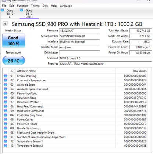The width and height of the screenshot is (153, 154).
Task: Click the status icon for Controller Busy Time
Action: pyautogui.click(x=6, y=115)
